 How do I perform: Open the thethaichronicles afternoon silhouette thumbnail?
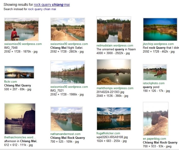click(x=20, y=119)
